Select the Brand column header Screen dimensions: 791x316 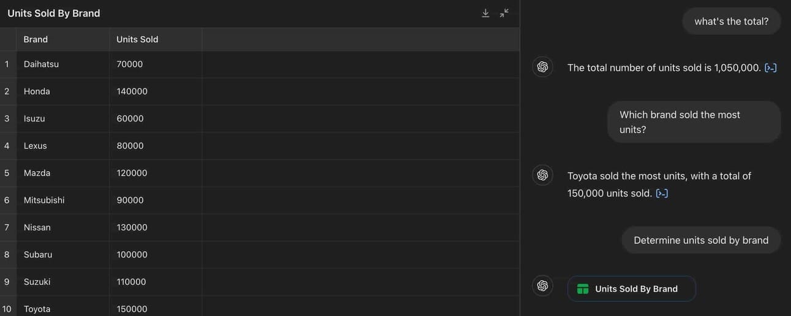pos(36,39)
